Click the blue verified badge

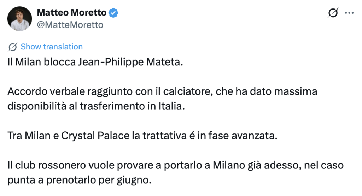pyautogui.click(x=113, y=13)
